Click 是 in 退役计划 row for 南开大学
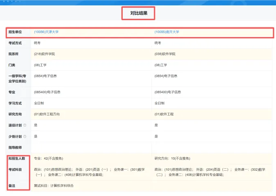276x196 pixels. coord(156,125)
